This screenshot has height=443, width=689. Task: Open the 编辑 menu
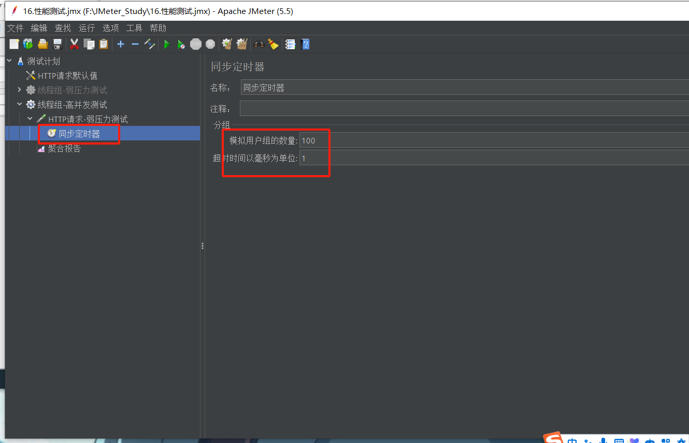pyautogui.click(x=39, y=28)
